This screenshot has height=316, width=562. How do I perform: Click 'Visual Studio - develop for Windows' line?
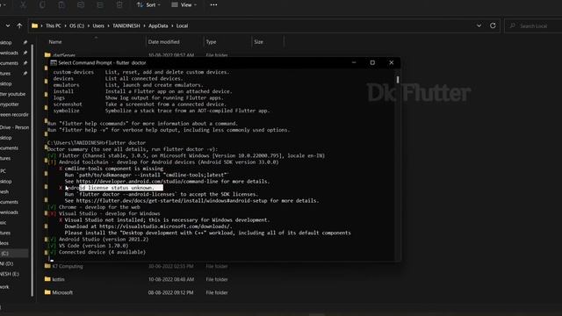109,213
